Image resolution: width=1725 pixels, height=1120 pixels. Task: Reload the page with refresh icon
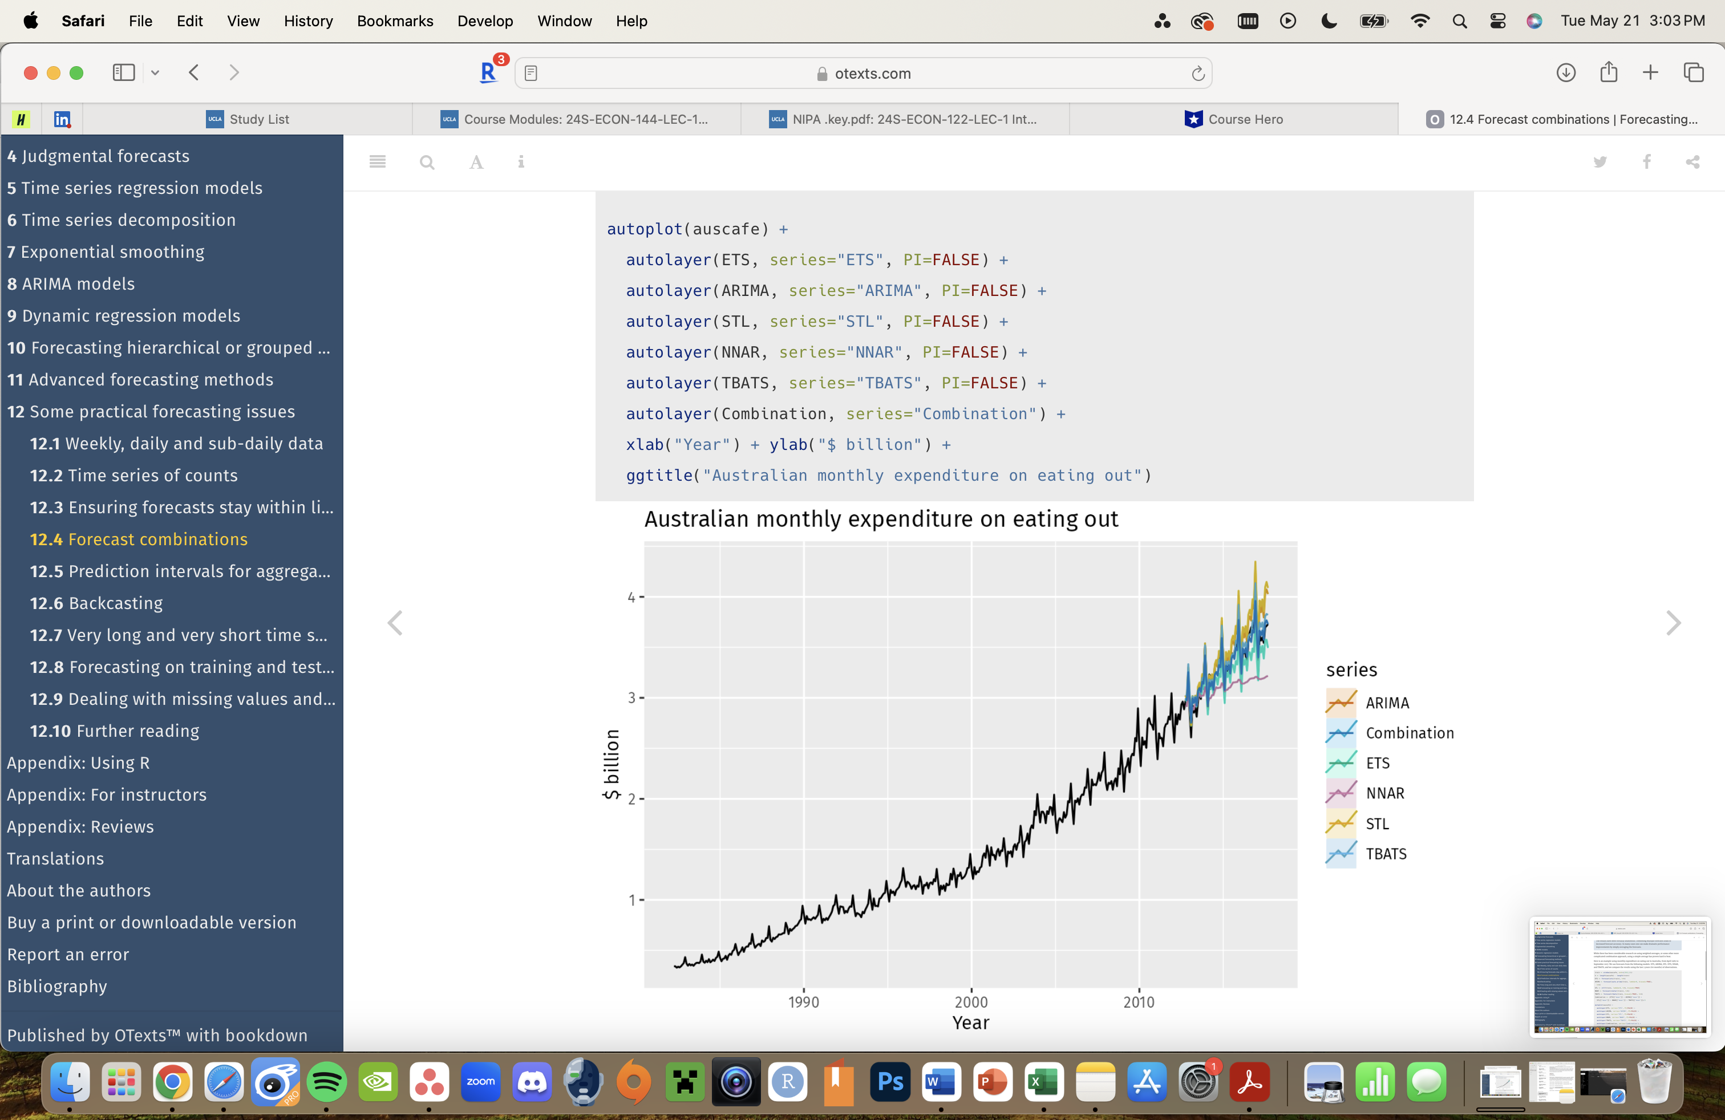[x=1197, y=73]
